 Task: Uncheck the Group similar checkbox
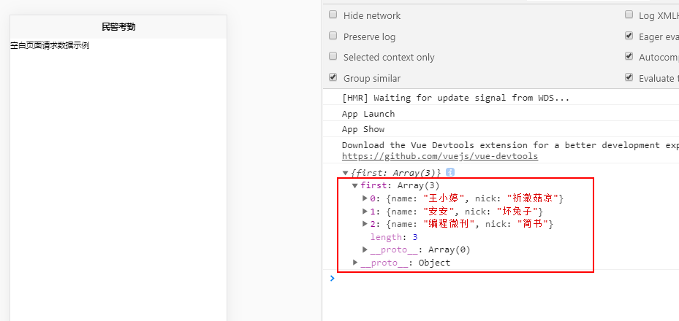point(333,77)
